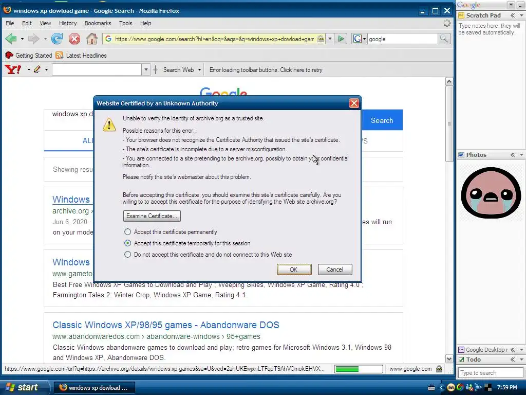
Task: Click the Google favicon in the address bar
Action: tap(108, 39)
